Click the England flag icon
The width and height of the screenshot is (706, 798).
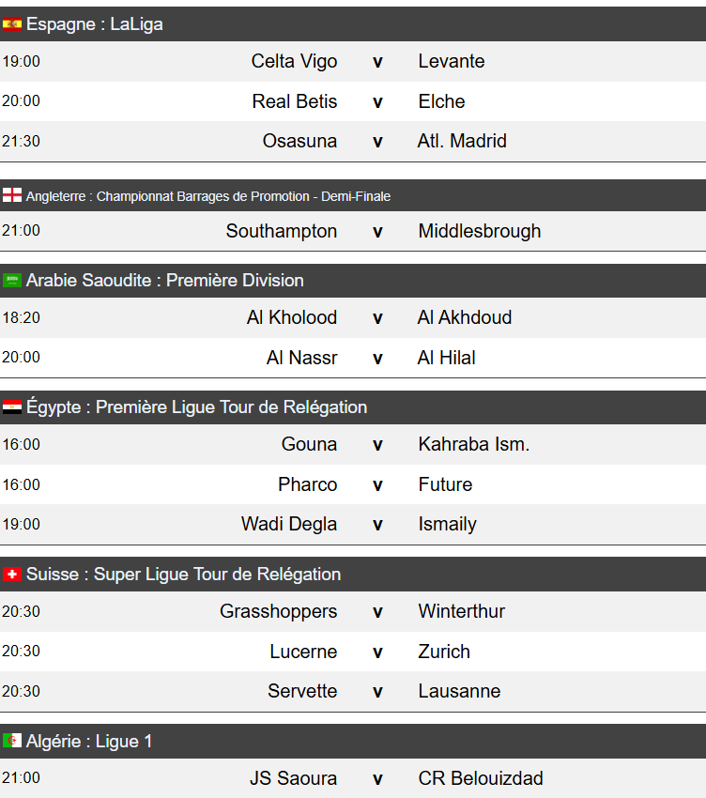(x=11, y=195)
